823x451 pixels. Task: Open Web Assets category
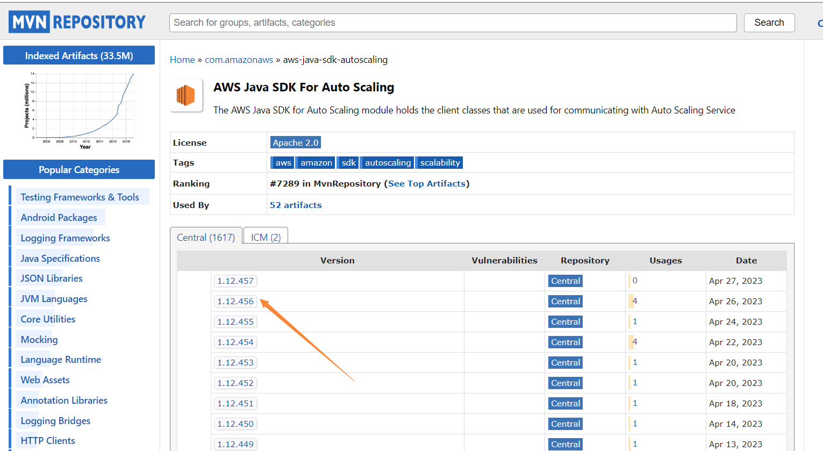coord(45,380)
